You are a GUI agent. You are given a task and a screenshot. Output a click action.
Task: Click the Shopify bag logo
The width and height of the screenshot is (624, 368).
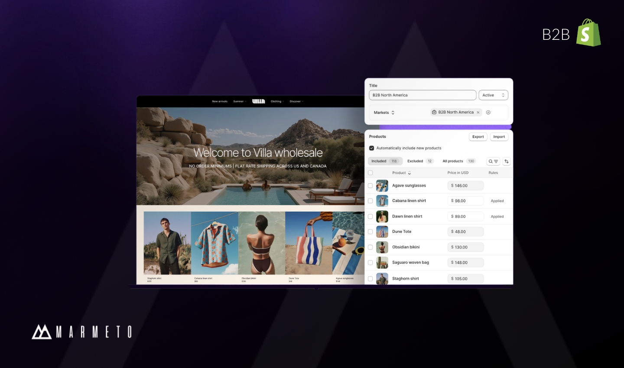tap(588, 32)
